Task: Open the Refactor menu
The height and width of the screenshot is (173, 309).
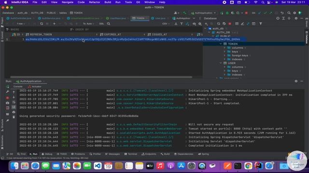Action: click(95, 2)
